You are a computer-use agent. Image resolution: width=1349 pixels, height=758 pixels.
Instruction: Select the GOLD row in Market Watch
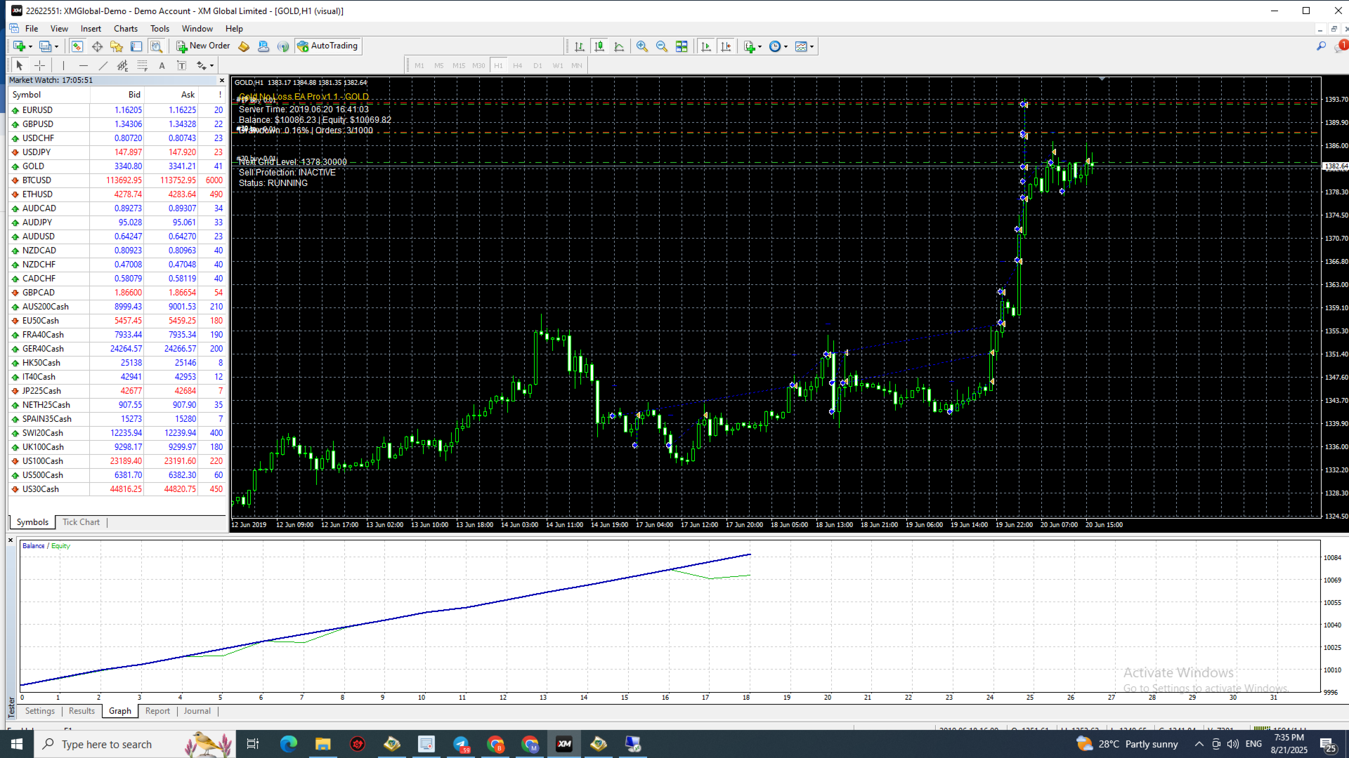pyautogui.click(x=117, y=166)
